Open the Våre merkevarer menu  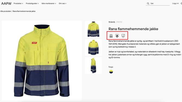(x=49, y=4)
